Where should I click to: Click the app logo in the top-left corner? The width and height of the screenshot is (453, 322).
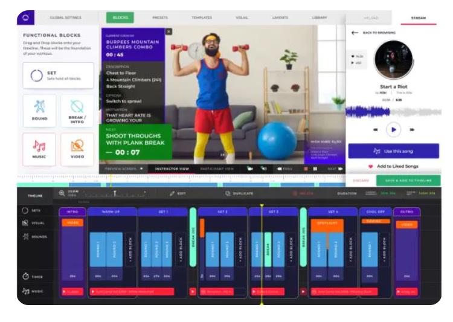click(x=25, y=18)
